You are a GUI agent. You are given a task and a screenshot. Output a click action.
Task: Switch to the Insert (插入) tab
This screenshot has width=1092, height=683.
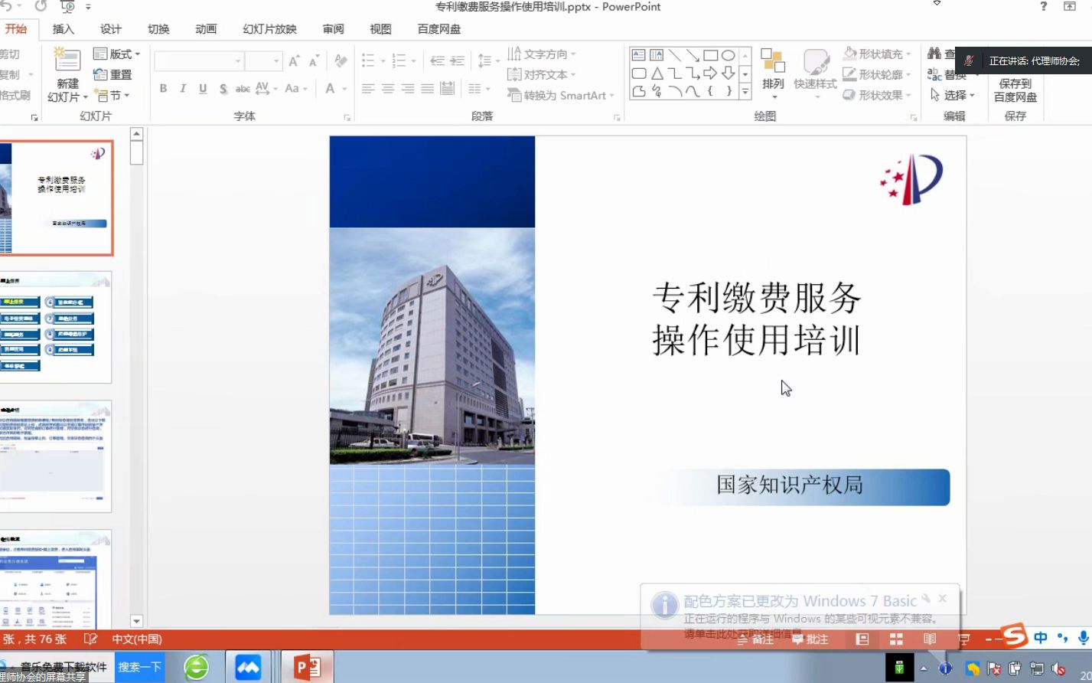pos(64,29)
